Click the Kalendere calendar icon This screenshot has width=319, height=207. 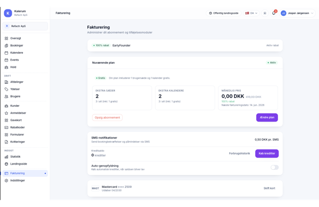click(x=6, y=53)
